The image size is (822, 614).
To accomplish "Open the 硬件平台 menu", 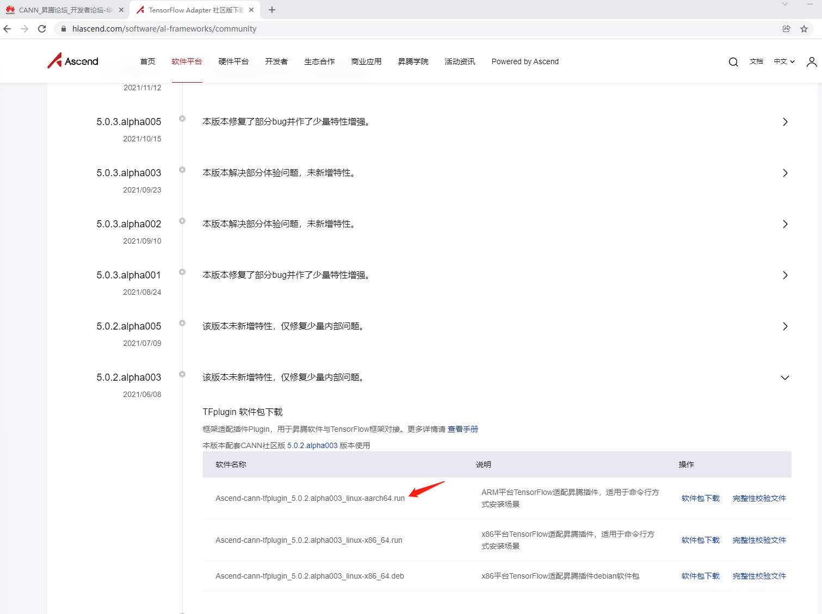I will pyautogui.click(x=233, y=61).
